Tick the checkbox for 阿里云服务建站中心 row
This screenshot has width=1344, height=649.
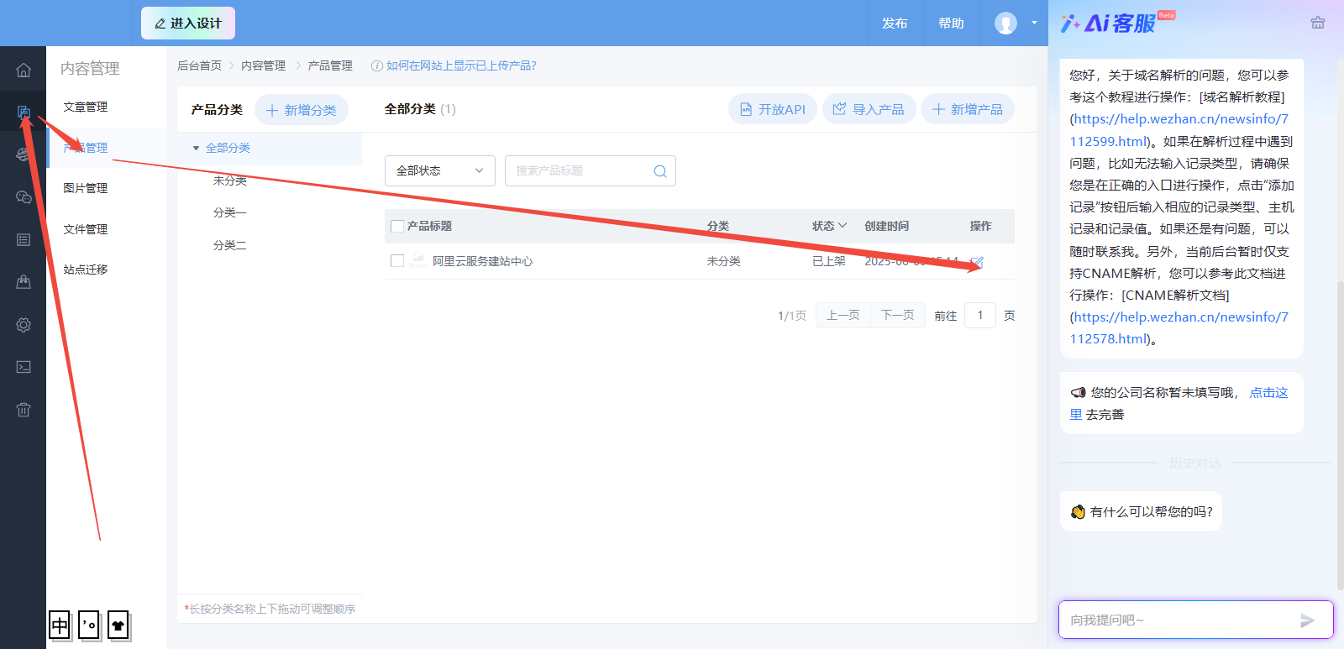point(397,261)
